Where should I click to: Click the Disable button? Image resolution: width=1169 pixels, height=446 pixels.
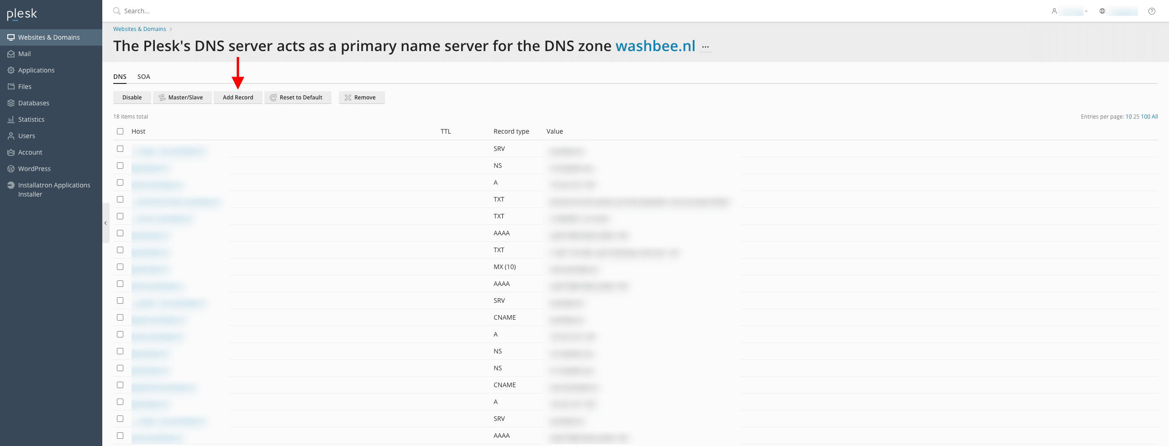pos(132,98)
